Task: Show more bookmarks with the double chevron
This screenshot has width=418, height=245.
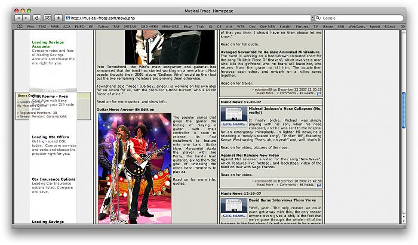Action: point(402,26)
